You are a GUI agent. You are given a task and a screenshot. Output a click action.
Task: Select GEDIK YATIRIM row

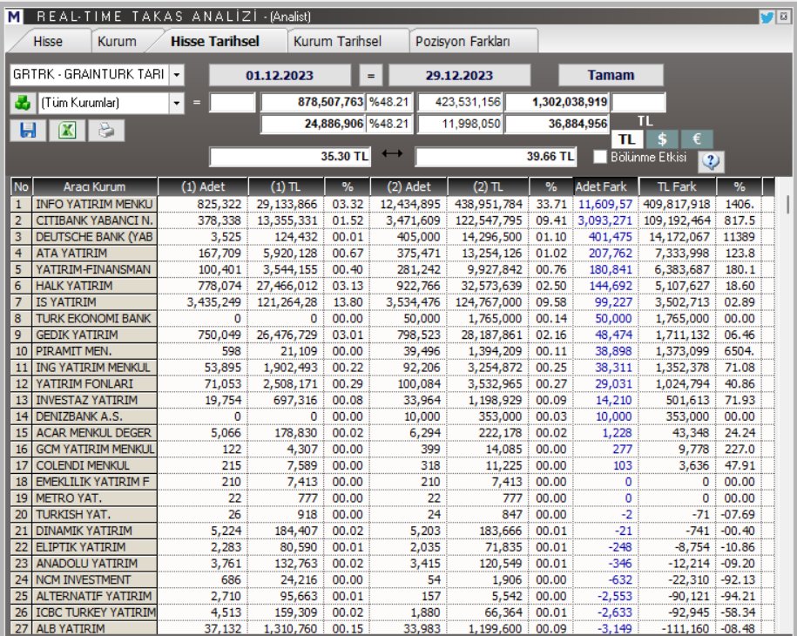[391, 335]
